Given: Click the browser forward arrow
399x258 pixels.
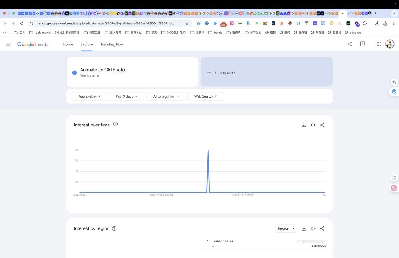Looking at the screenshot, I should (x=13, y=23).
